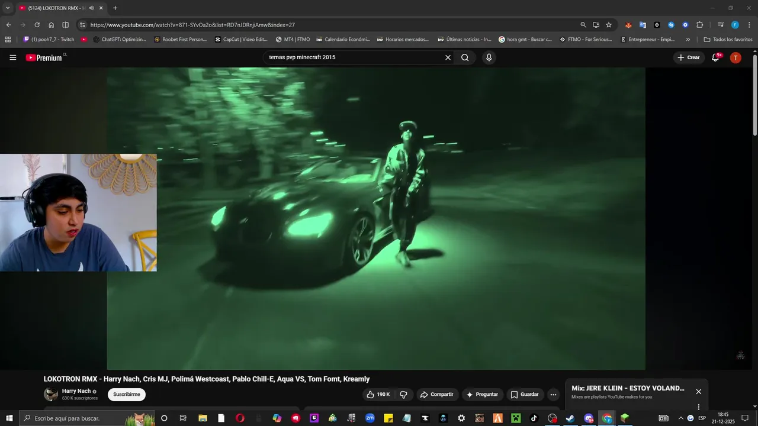Go back in browser history
This screenshot has width=758, height=426.
[x=8, y=25]
